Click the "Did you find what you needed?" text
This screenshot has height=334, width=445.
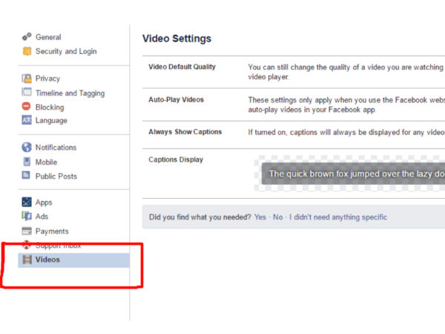pyautogui.click(x=200, y=217)
